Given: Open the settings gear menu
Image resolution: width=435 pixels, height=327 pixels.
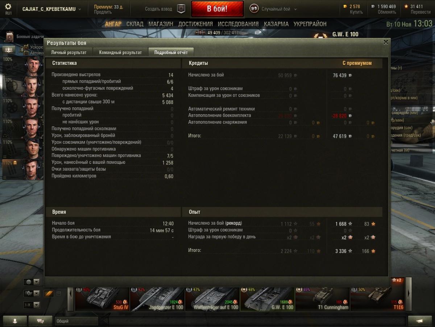Looking at the screenshot, I should click(x=8, y=7).
